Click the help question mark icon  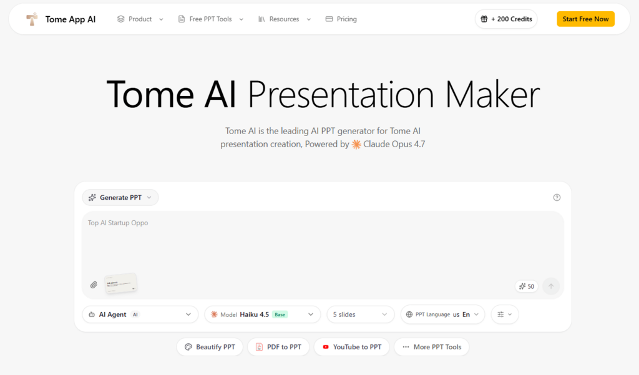(x=557, y=198)
